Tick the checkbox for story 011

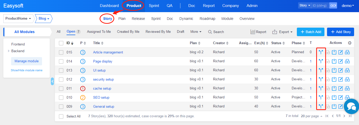click(x=61, y=89)
